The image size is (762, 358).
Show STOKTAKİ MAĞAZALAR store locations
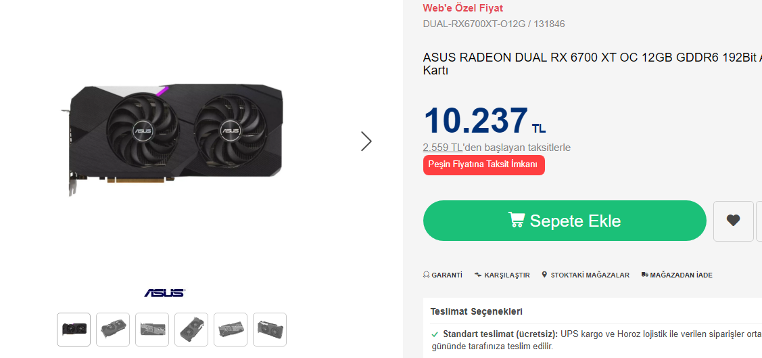pyautogui.click(x=586, y=275)
